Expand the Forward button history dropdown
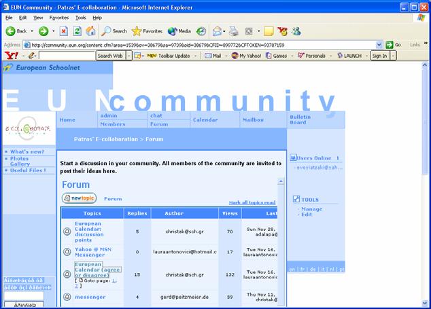Viewport: 431px width, 309px height. [53, 31]
